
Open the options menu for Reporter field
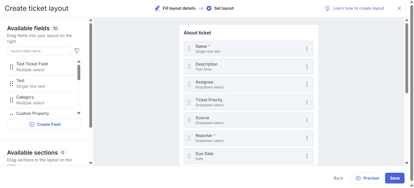(x=307, y=138)
